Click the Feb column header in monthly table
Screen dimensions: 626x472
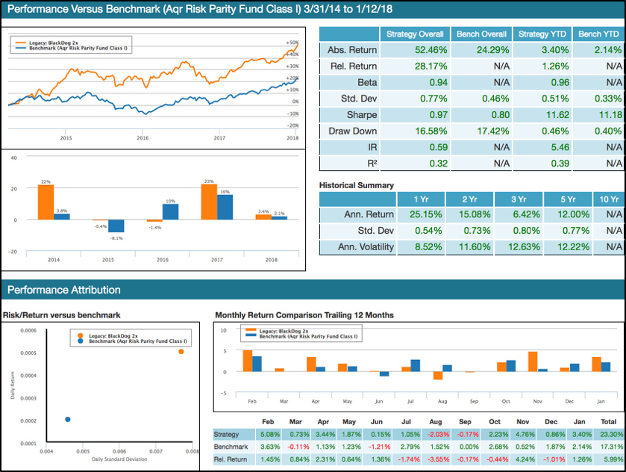[x=268, y=420]
